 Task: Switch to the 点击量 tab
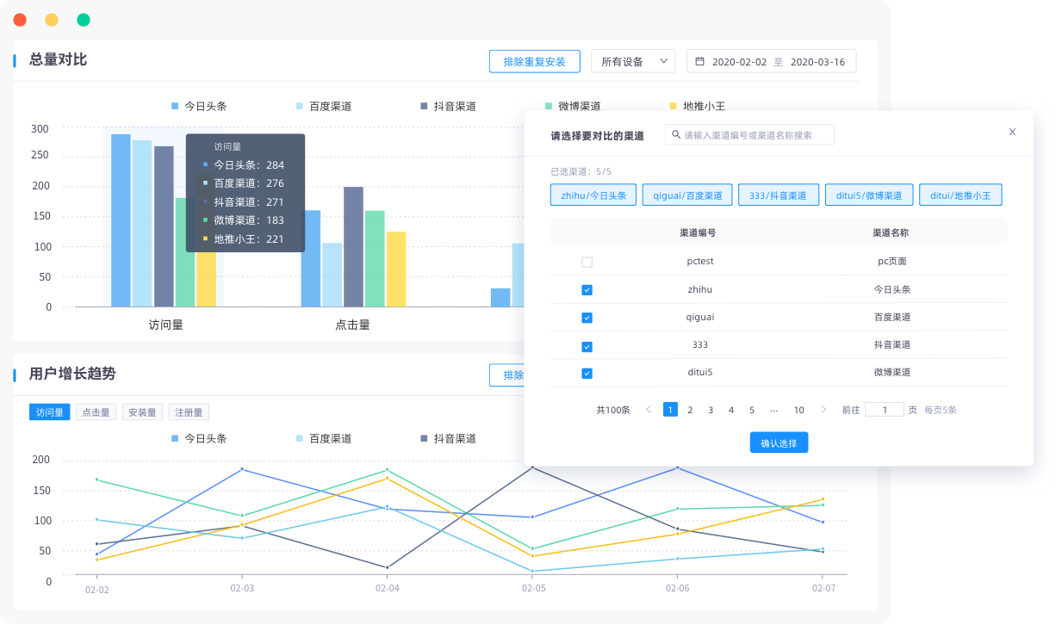click(96, 412)
